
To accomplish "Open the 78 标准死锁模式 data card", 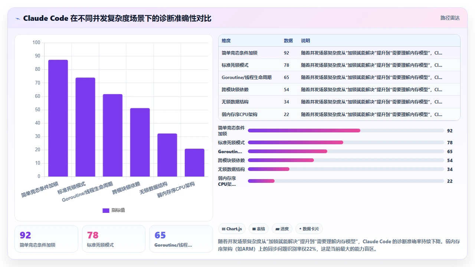I will pyautogui.click(x=114, y=239).
